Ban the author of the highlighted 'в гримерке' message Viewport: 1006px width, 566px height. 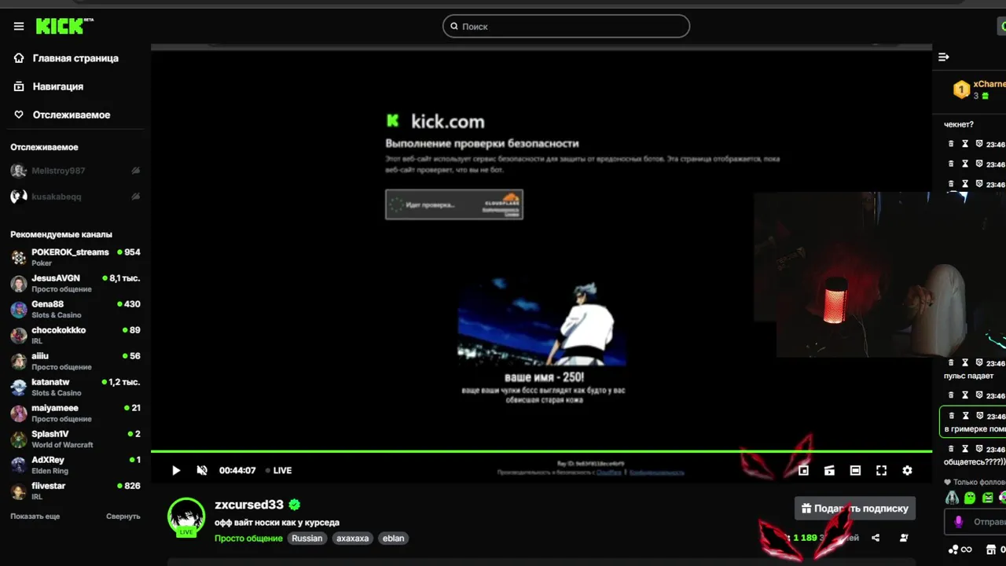[979, 416]
